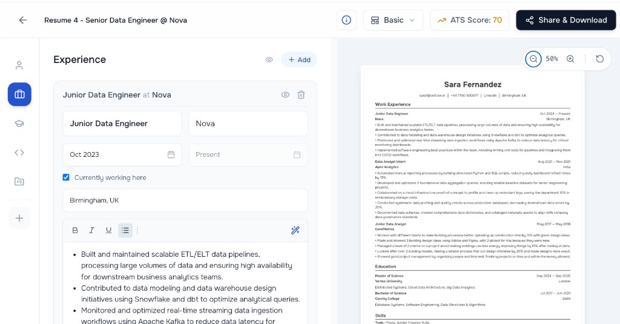Reset preview zoom with rotate icon

tap(600, 59)
